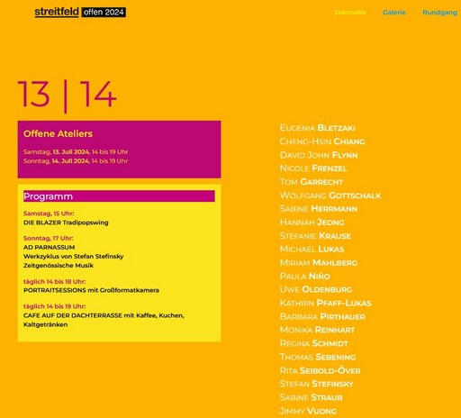This screenshot has height=418, width=461.
Task: Click Sabine Herrmann's name
Action: pyautogui.click(x=319, y=208)
